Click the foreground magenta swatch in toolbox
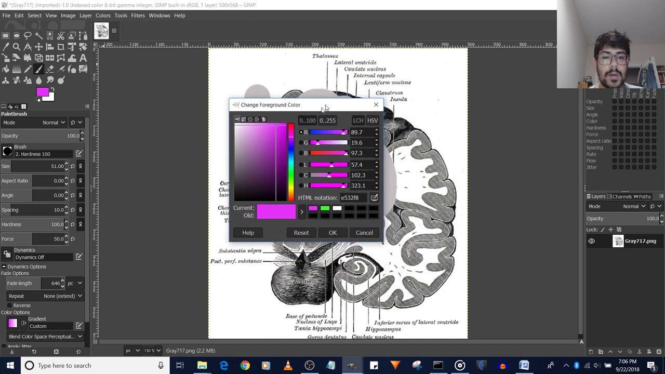This screenshot has width=665, height=374. [43, 93]
